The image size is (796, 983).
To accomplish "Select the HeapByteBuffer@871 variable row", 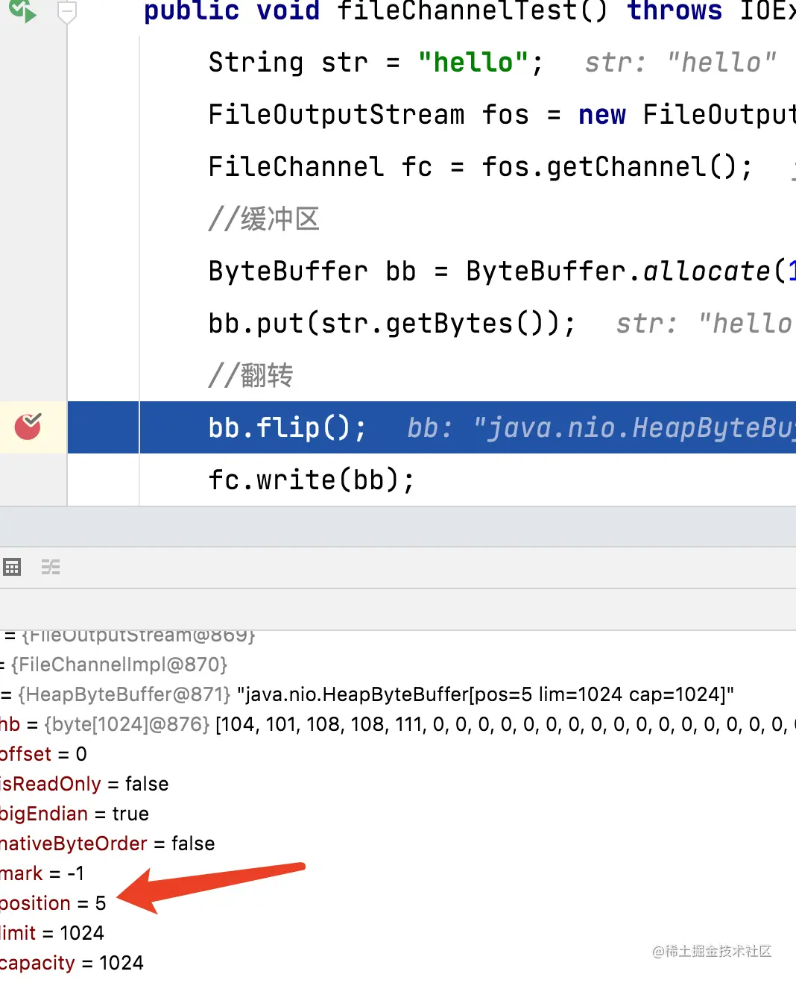I will (x=398, y=694).
